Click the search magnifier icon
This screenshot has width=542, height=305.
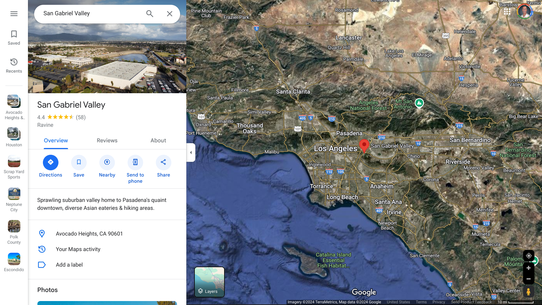pyautogui.click(x=150, y=14)
